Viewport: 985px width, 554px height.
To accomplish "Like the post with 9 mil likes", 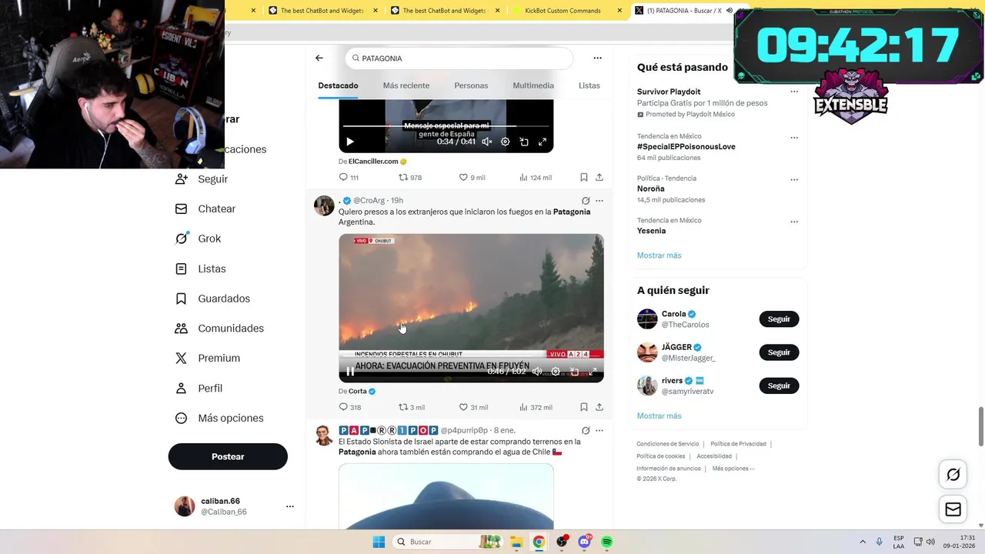I will [x=472, y=178].
